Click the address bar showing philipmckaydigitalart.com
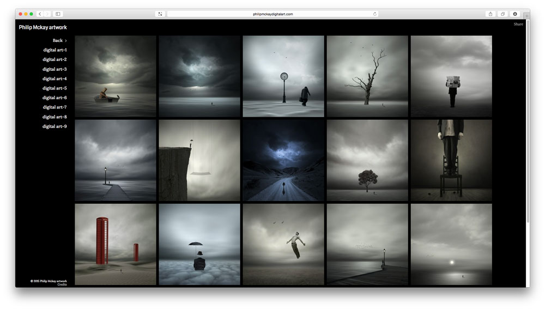545x309 pixels. (272, 14)
